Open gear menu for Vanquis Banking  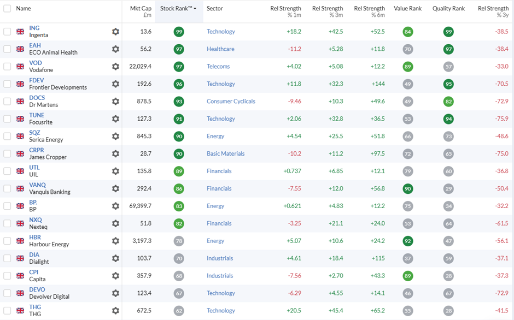pos(115,188)
